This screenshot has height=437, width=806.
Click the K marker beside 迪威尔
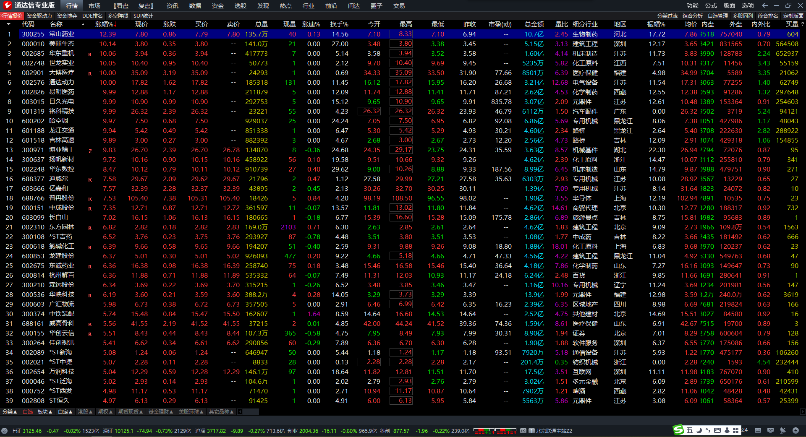[90, 180]
